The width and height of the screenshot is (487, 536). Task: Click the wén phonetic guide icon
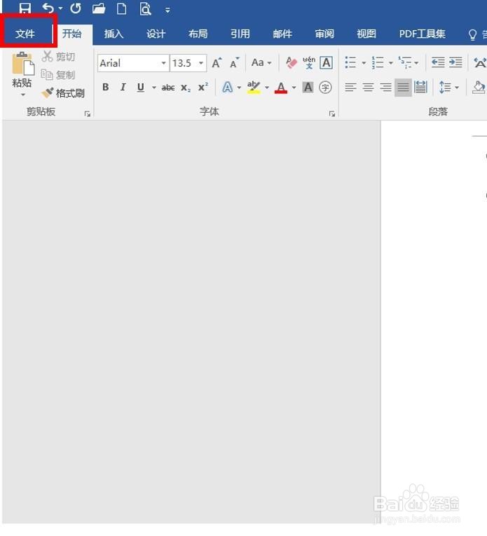309,62
